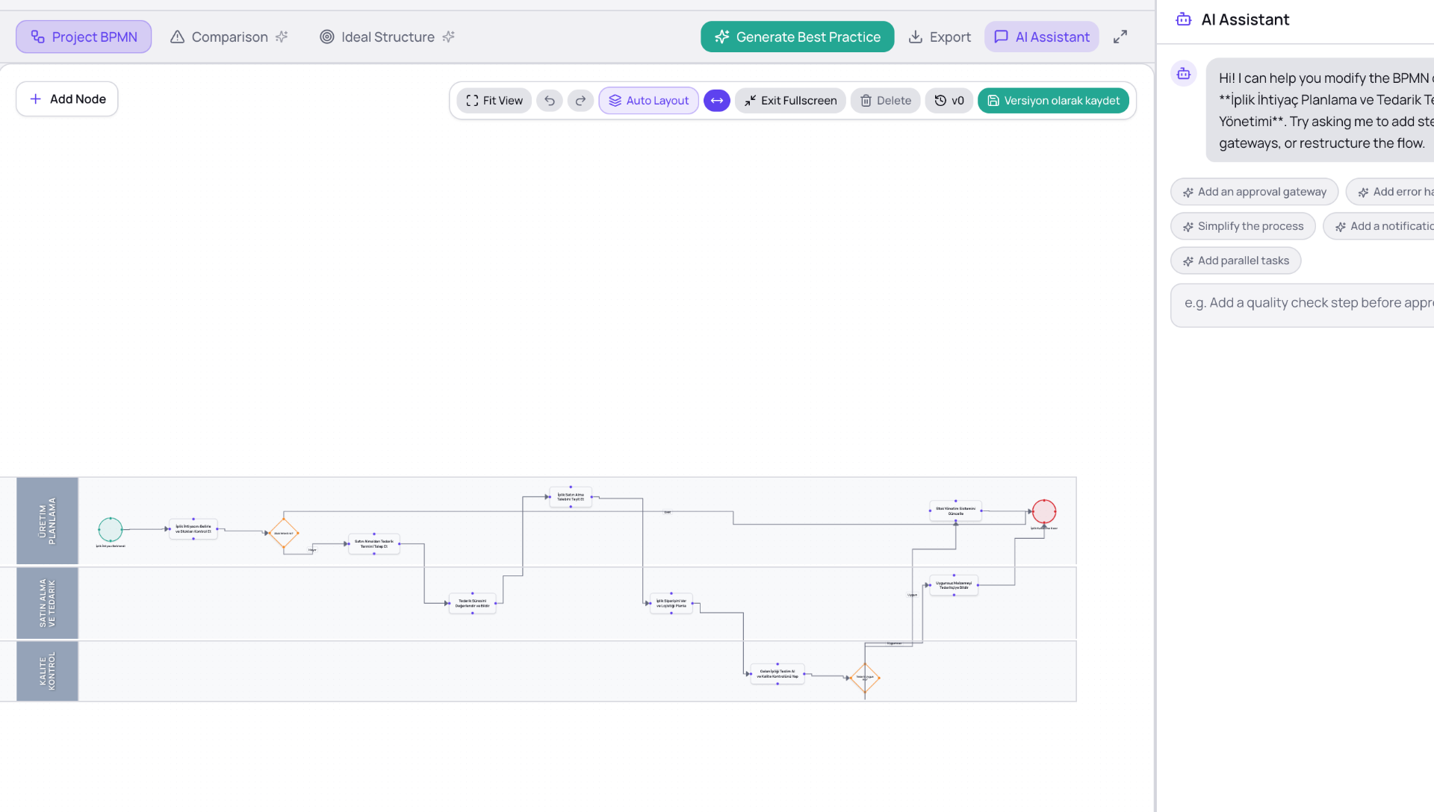The width and height of the screenshot is (1434, 812).
Task: Select the 'Tedarik Süresini Değerlendir ve Bildir' node
Action: (473, 603)
